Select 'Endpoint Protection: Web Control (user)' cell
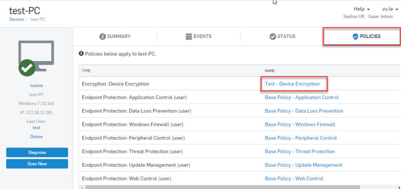 pos(126,178)
